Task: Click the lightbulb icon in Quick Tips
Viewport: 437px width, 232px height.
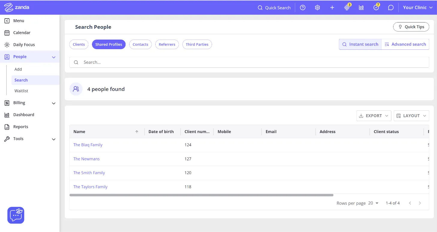Action: click(x=400, y=27)
